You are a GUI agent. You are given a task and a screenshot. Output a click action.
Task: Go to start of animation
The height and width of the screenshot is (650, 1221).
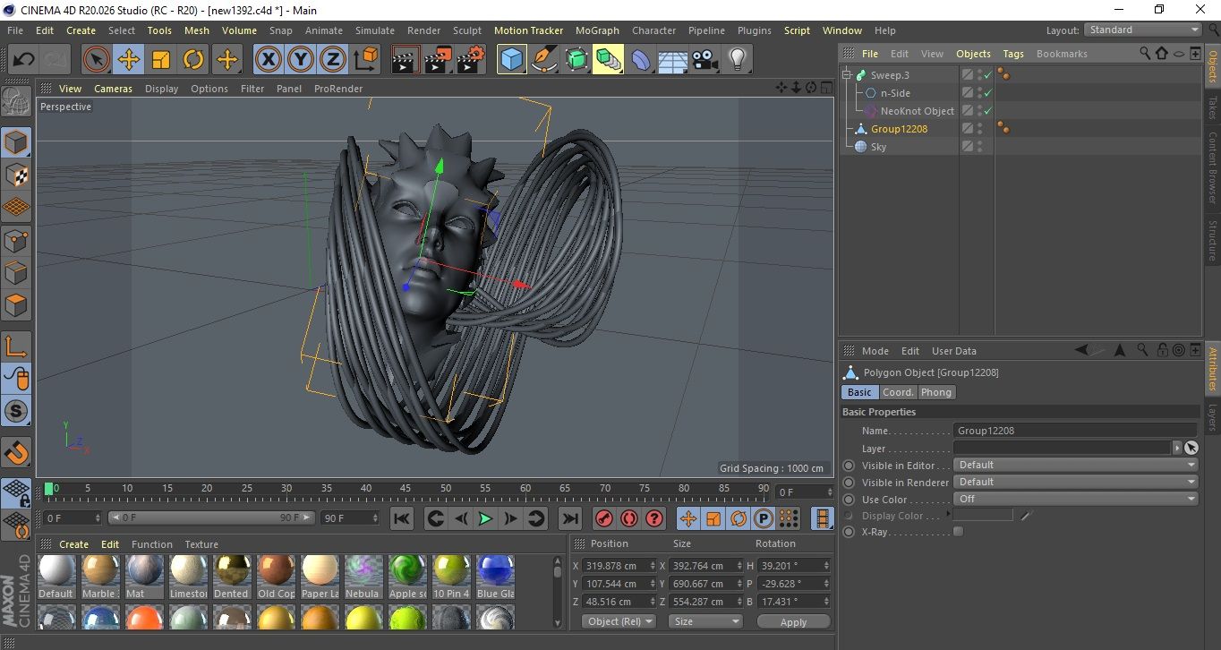pyautogui.click(x=402, y=518)
